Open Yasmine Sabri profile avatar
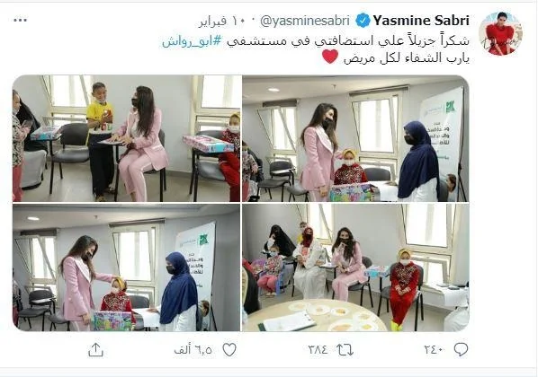 pos(500,33)
